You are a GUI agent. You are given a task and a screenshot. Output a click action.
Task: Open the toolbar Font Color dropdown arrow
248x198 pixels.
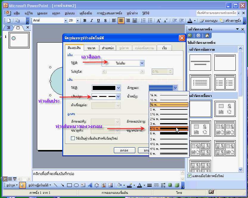195,21
